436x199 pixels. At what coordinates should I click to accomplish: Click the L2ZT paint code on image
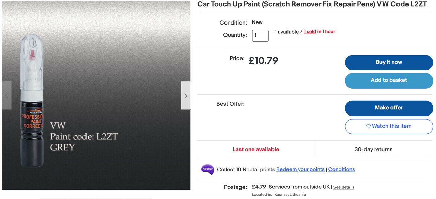(x=107, y=137)
